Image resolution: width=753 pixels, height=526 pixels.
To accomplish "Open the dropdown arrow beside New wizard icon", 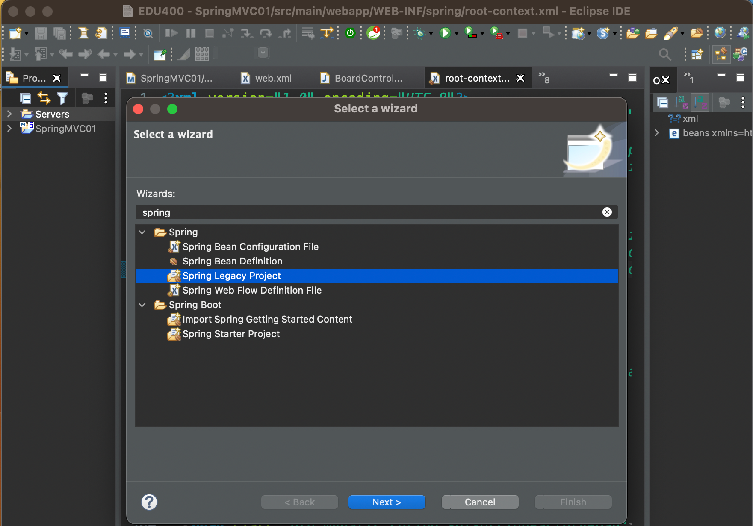I will pos(27,33).
